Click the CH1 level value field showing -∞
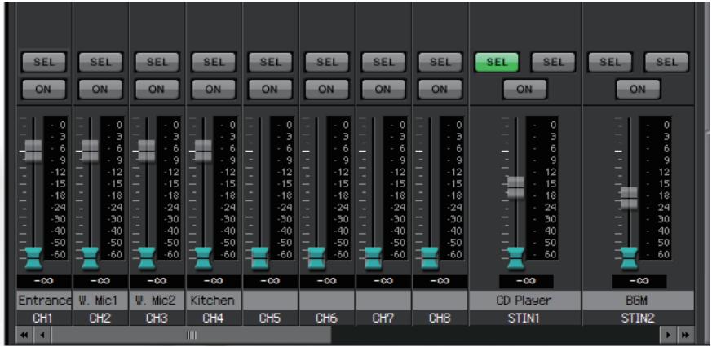Image resolution: width=712 pixels, height=347 pixels. pyautogui.click(x=43, y=281)
